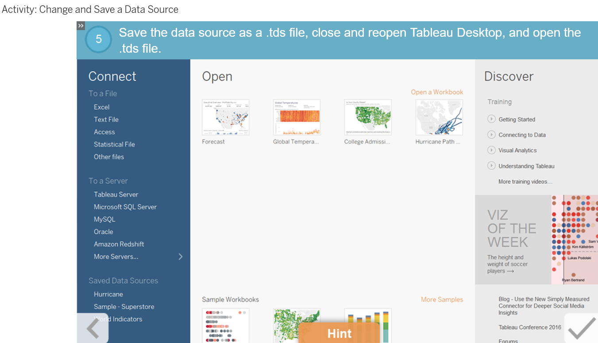View the soccer players viz image
The image size is (598, 343).
pyautogui.click(x=575, y=239)
